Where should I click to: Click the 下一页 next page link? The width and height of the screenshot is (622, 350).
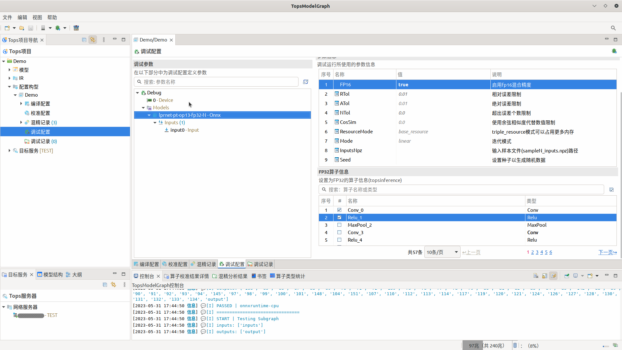pos(607,252)
